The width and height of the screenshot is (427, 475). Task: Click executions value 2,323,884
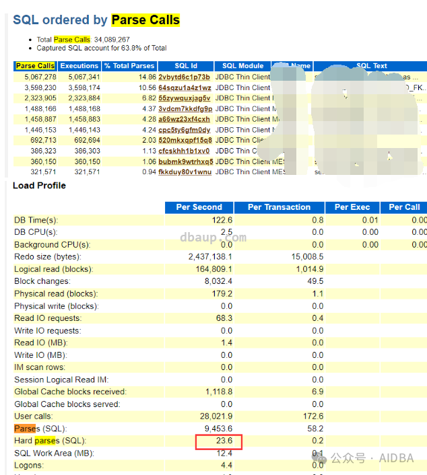click(84, 98)
